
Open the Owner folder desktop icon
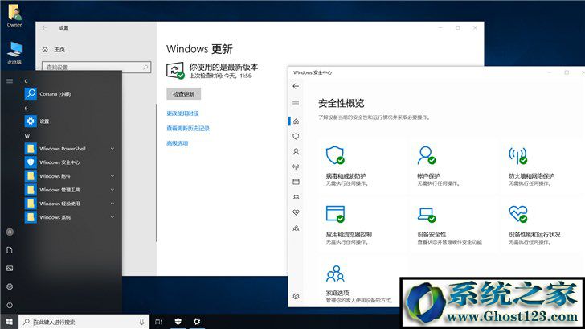coord(14,15)
